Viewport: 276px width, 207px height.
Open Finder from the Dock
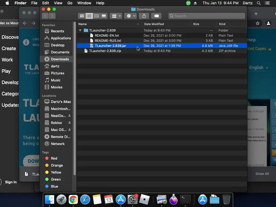[x=50, y=199]
